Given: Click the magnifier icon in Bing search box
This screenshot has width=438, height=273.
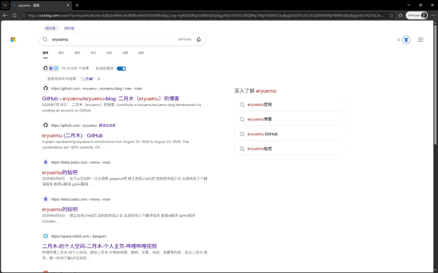Looking at the screenshot, I should click(45, 39).
